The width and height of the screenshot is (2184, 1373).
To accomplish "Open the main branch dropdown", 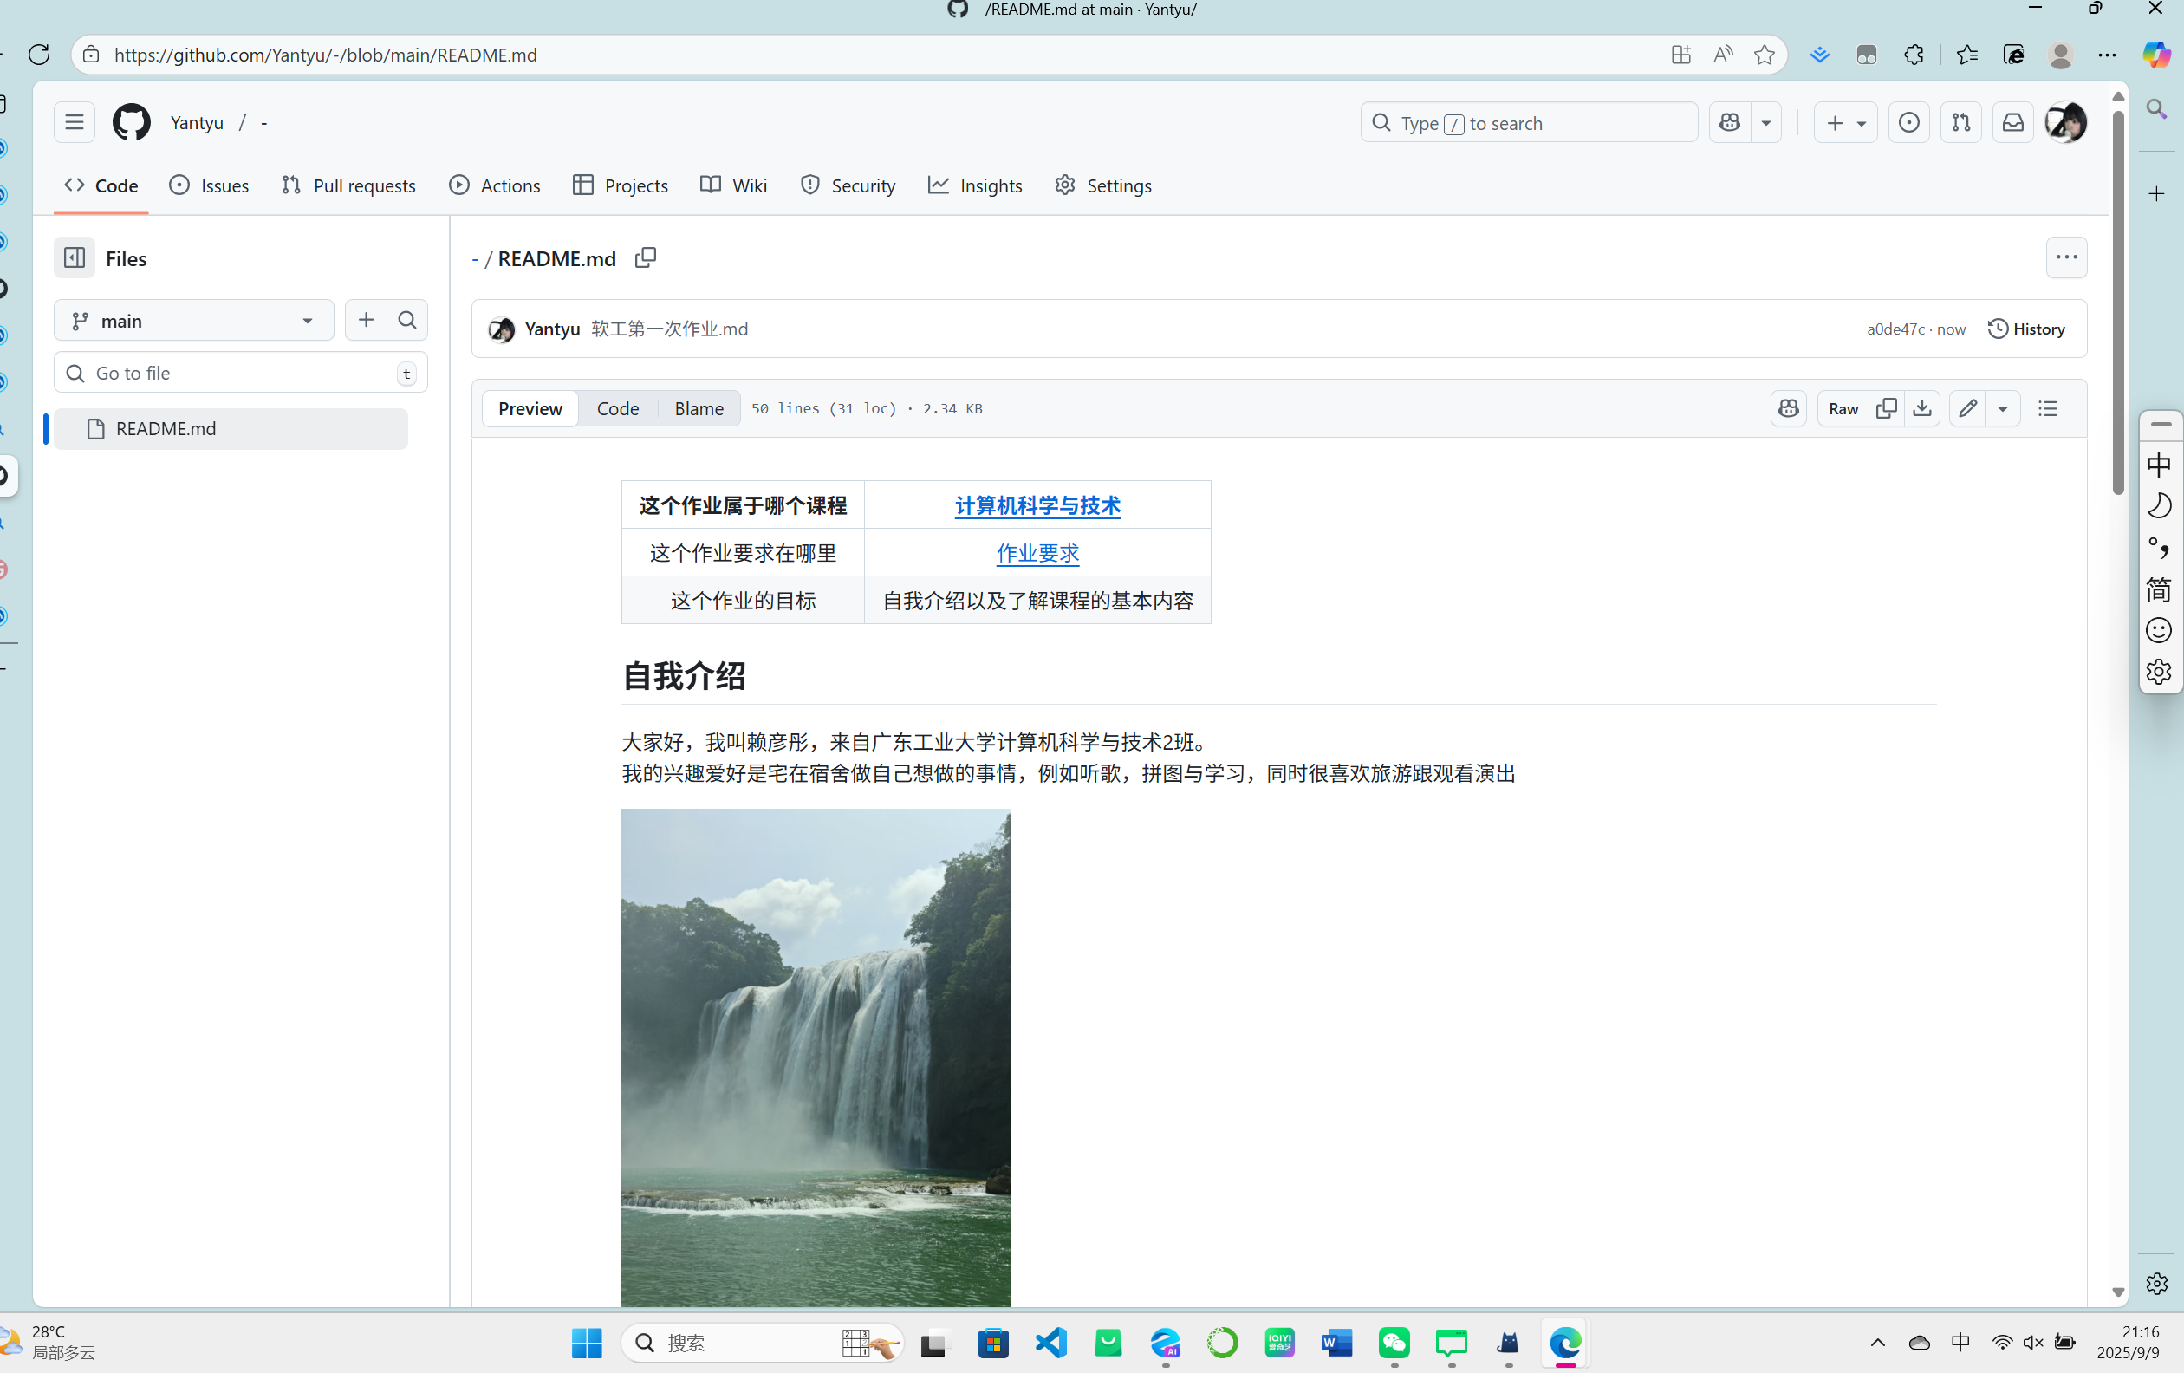I will pyautogui.click(x=192, y=320).
